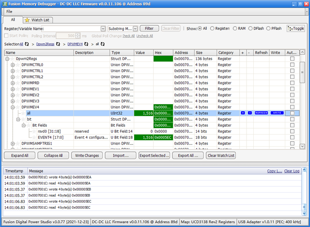Click the Register/Variable Name input field
Viewport: 310px width, 227px height.
coord(72,29)
